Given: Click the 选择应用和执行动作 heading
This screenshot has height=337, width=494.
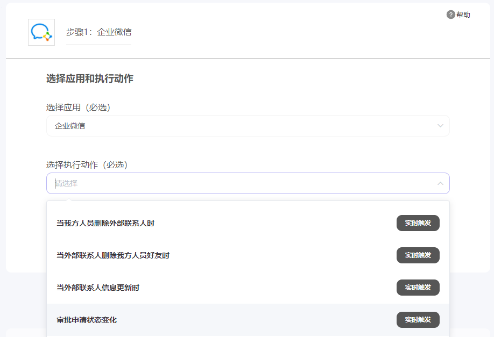Looking at the screenshot, I should tap(90, 78).
